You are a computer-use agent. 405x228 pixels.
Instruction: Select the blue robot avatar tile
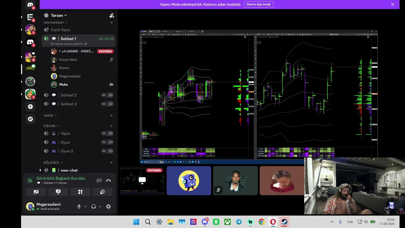(x=189, y=180)
